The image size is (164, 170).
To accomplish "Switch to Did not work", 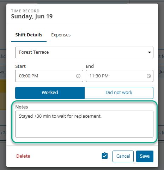I will click(x=119, y=93).
